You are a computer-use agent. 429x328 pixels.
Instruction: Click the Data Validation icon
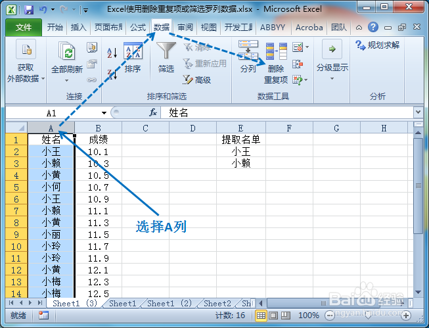tap(298, 47)
